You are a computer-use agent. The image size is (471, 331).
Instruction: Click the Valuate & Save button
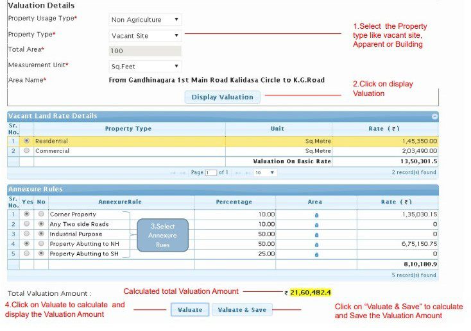242,310
